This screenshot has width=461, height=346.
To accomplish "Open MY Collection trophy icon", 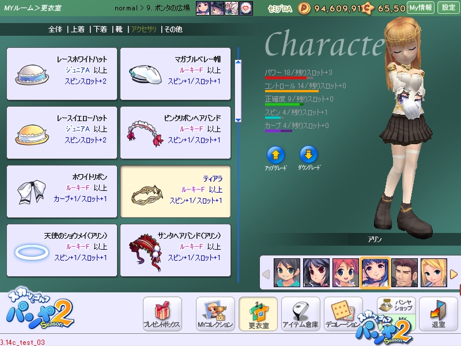I will tap(215, 314).
